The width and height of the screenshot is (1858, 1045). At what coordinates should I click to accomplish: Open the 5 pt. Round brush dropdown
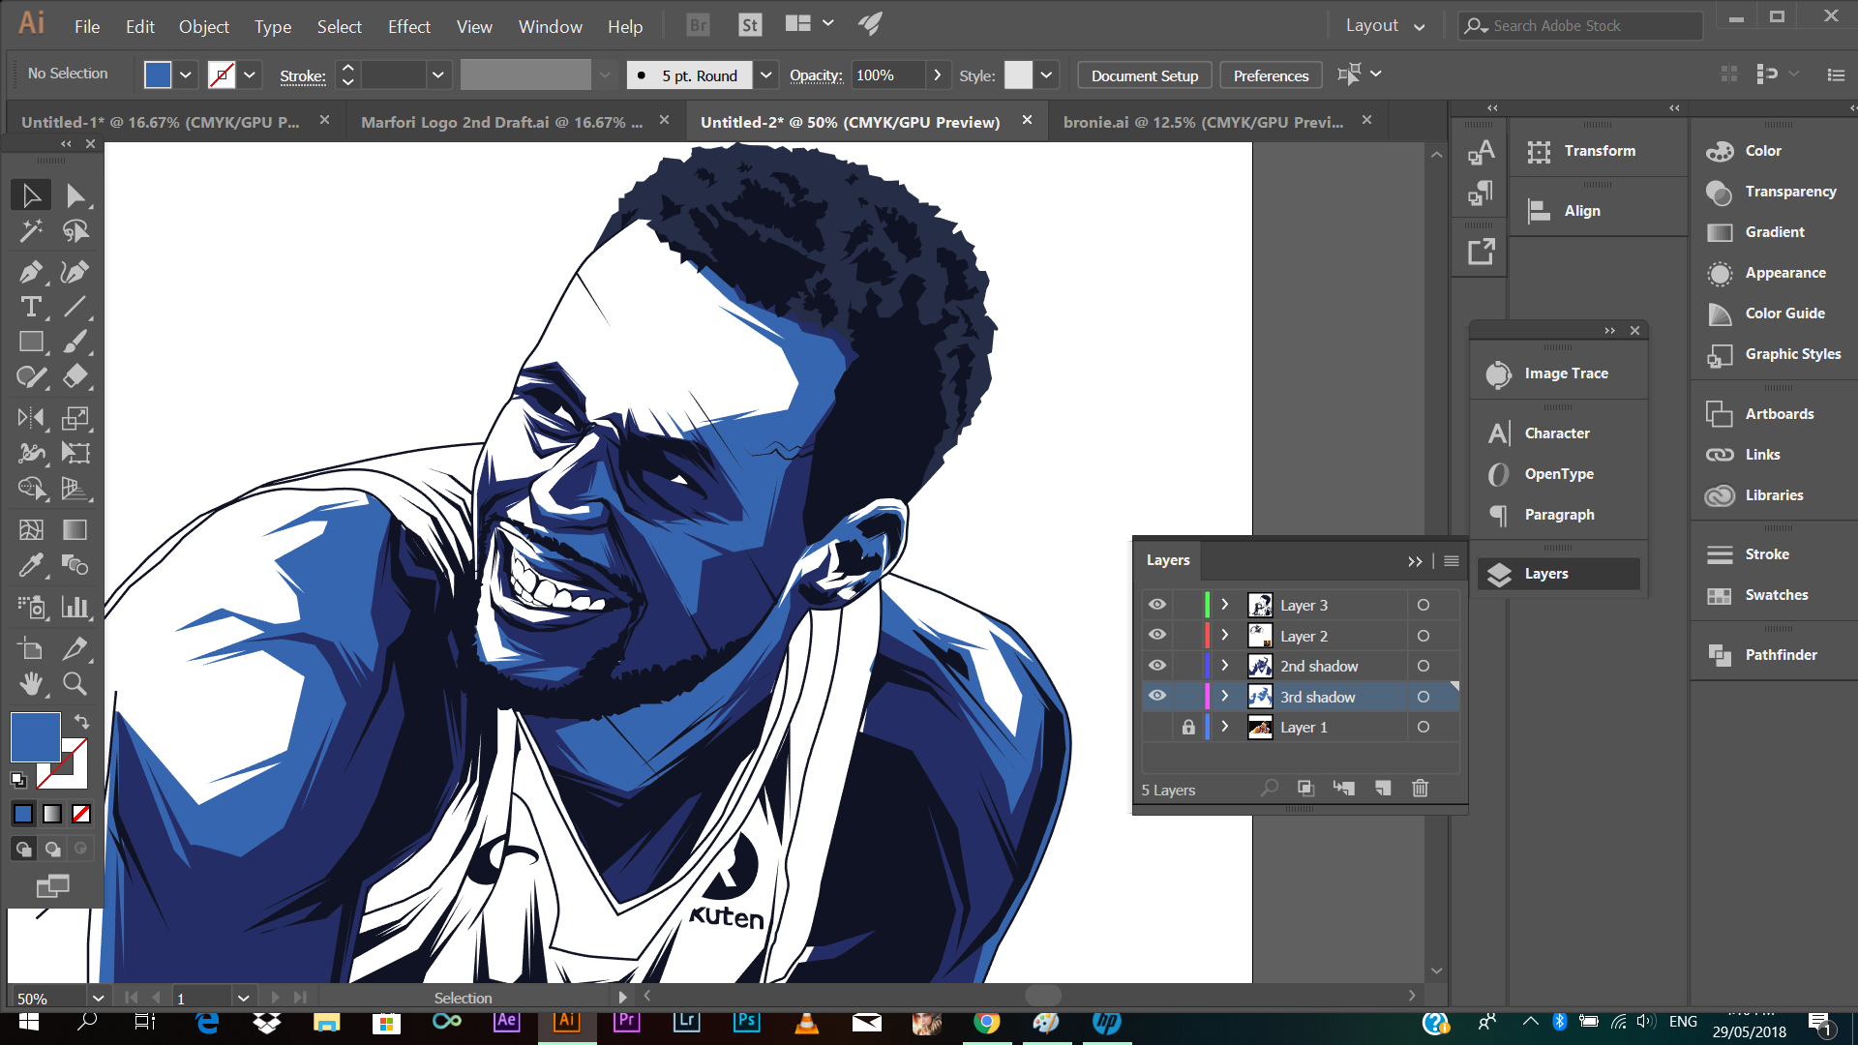point(766,75)
